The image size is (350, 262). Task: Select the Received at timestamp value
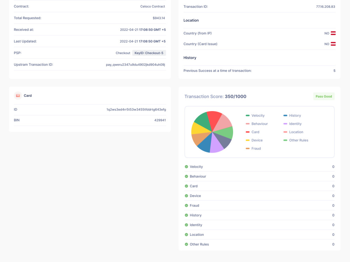coord(143,30)
